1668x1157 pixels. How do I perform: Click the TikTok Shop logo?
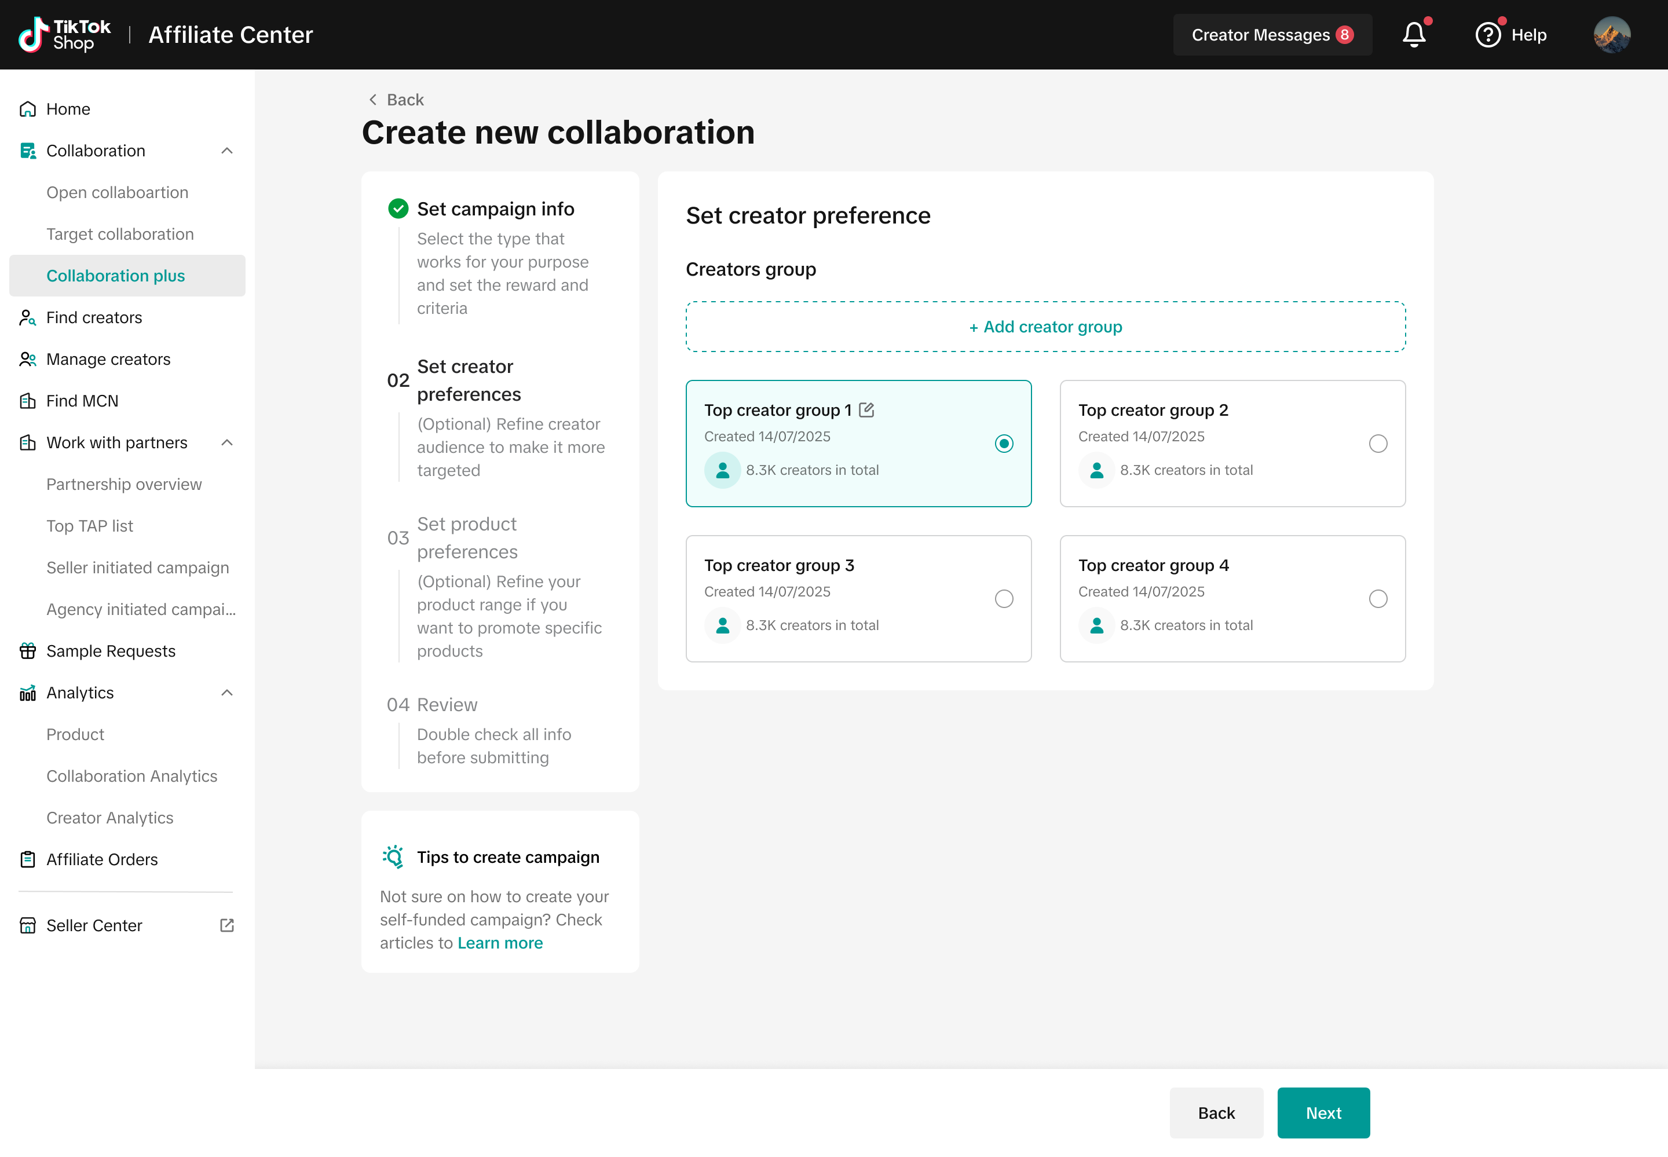(x=64, y=35)
